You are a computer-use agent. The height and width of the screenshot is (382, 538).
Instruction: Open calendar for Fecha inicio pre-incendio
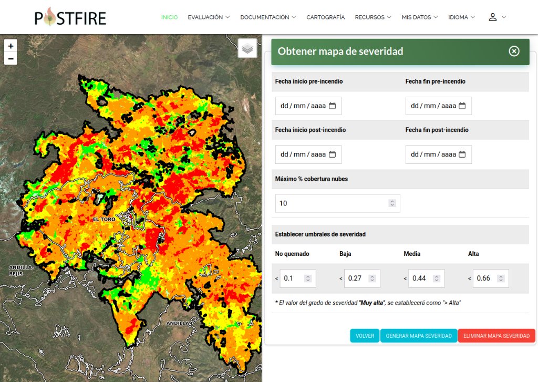coord(332,106)
